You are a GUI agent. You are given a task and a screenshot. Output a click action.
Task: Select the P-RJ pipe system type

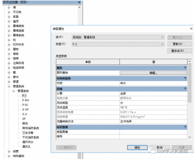click(x=25, y=105)
